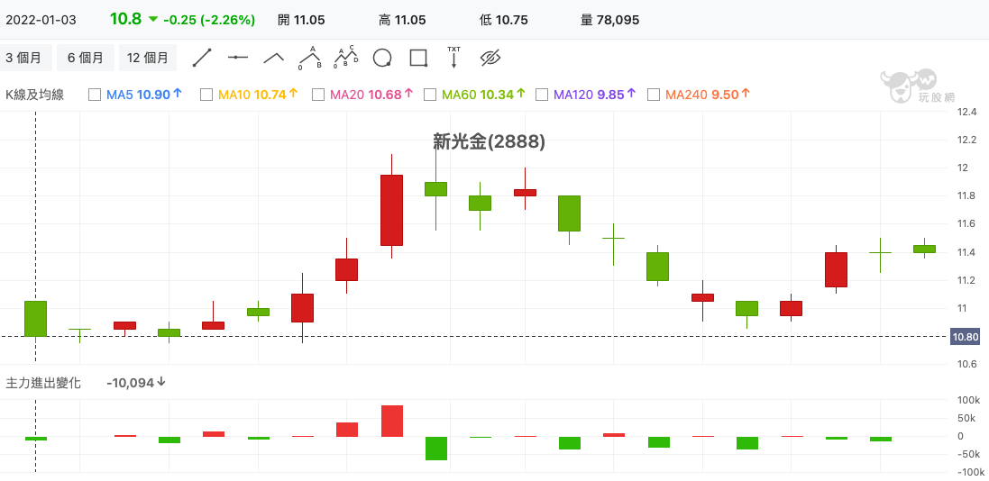Screen dimensions: 989x481
Task: Select the horizontal line drawing tool
Action: 238,58
